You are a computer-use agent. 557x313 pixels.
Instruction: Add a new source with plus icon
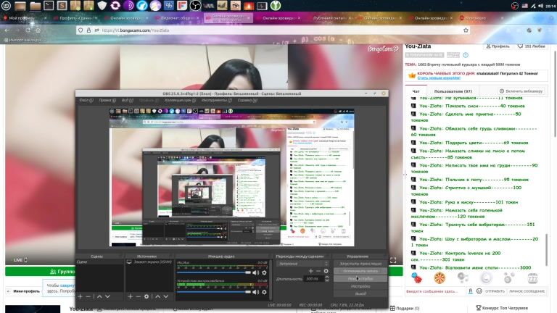click(131, 296)
